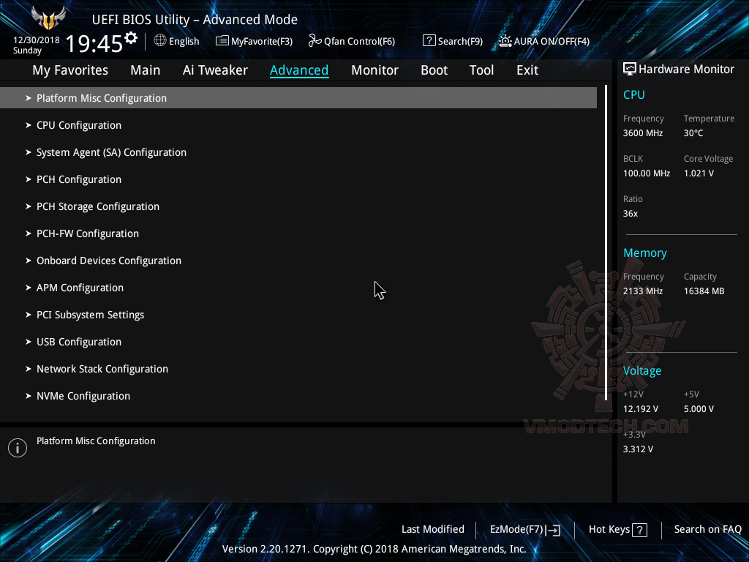Expand CPU Configuration arrow
This screenshot has width=749, height=562.
coord(29,125)
